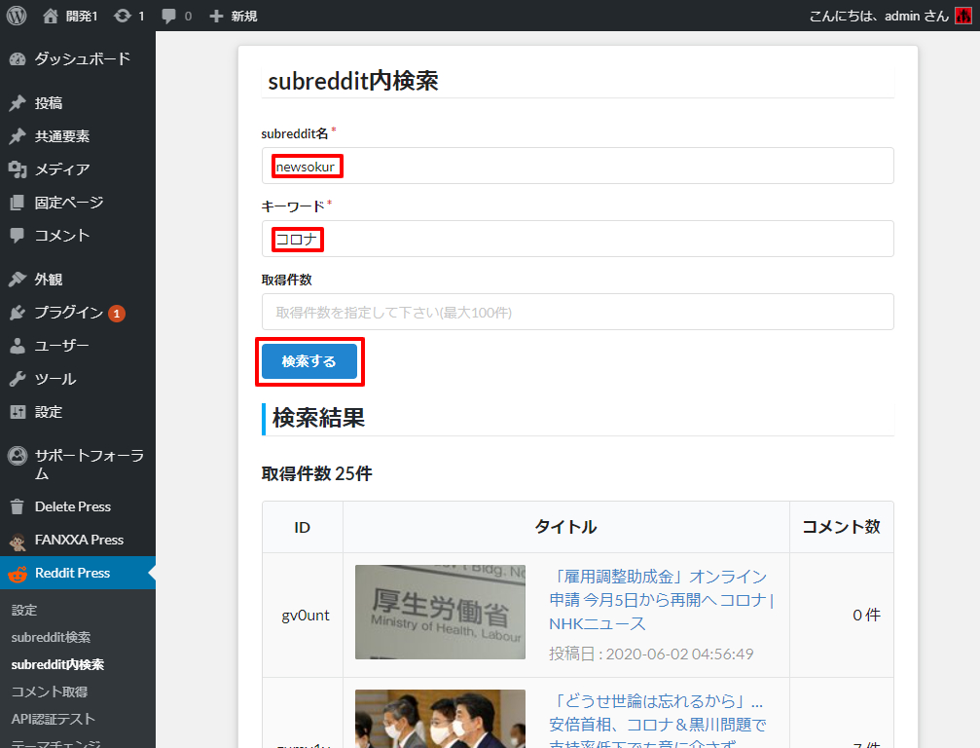
Task: Go to subreddit検索 submenu
Action: pyautogui.click(x=52, y=637)
